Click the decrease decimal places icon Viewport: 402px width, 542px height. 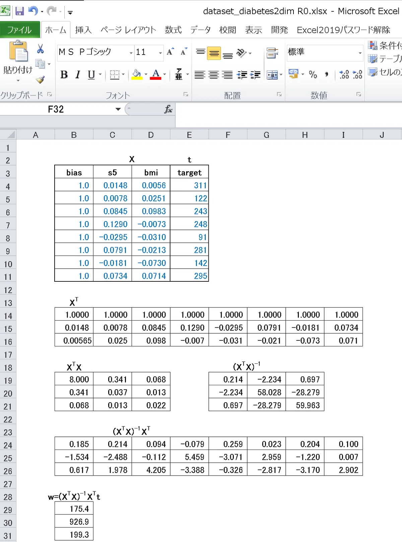click(x=357, y=74)
